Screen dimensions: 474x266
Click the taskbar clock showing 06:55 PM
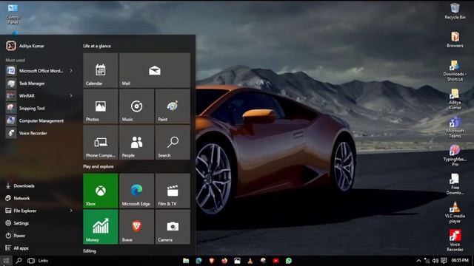click(x=460, y=260)
